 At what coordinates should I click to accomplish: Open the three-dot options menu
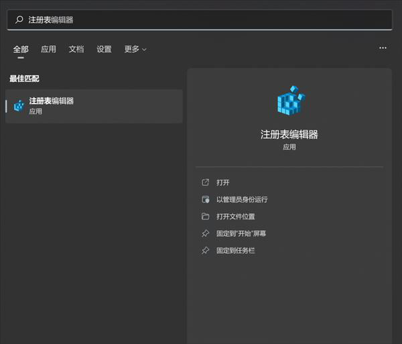point(383,48)
